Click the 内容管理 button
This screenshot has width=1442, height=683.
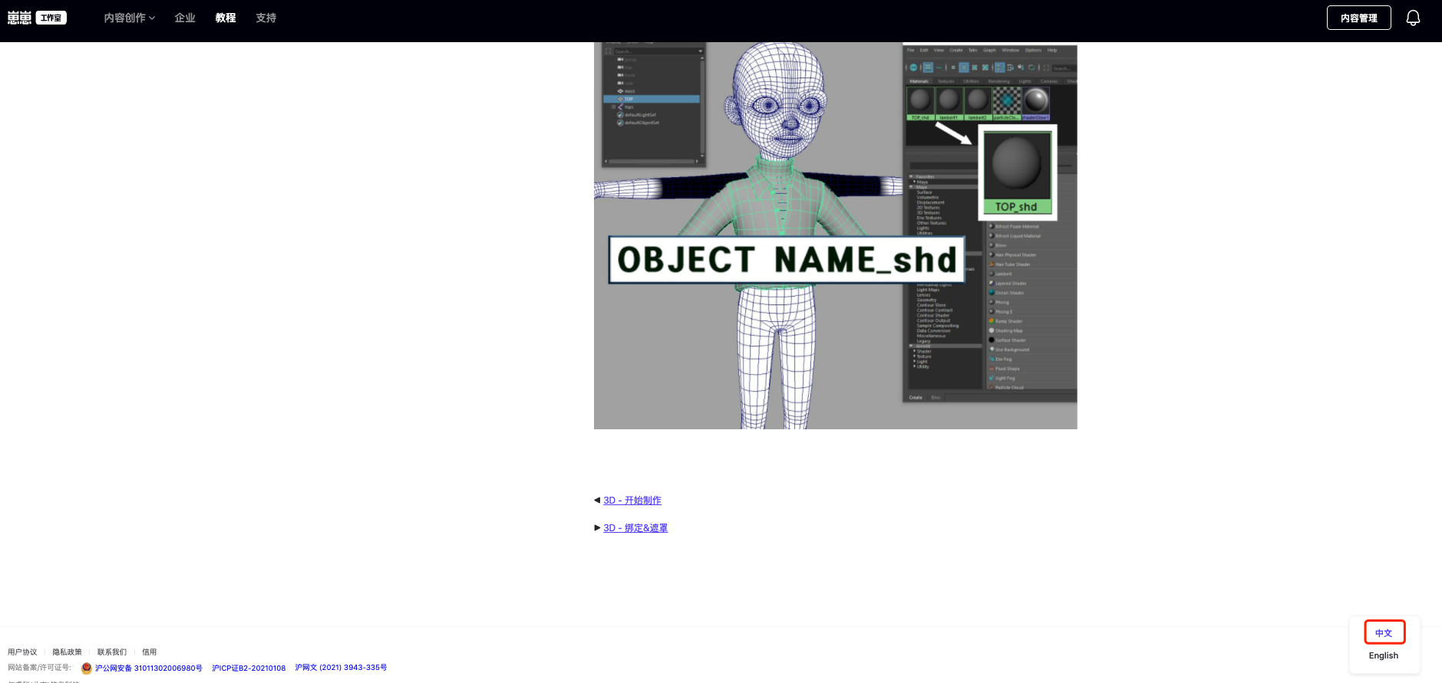coord(1358,18)
